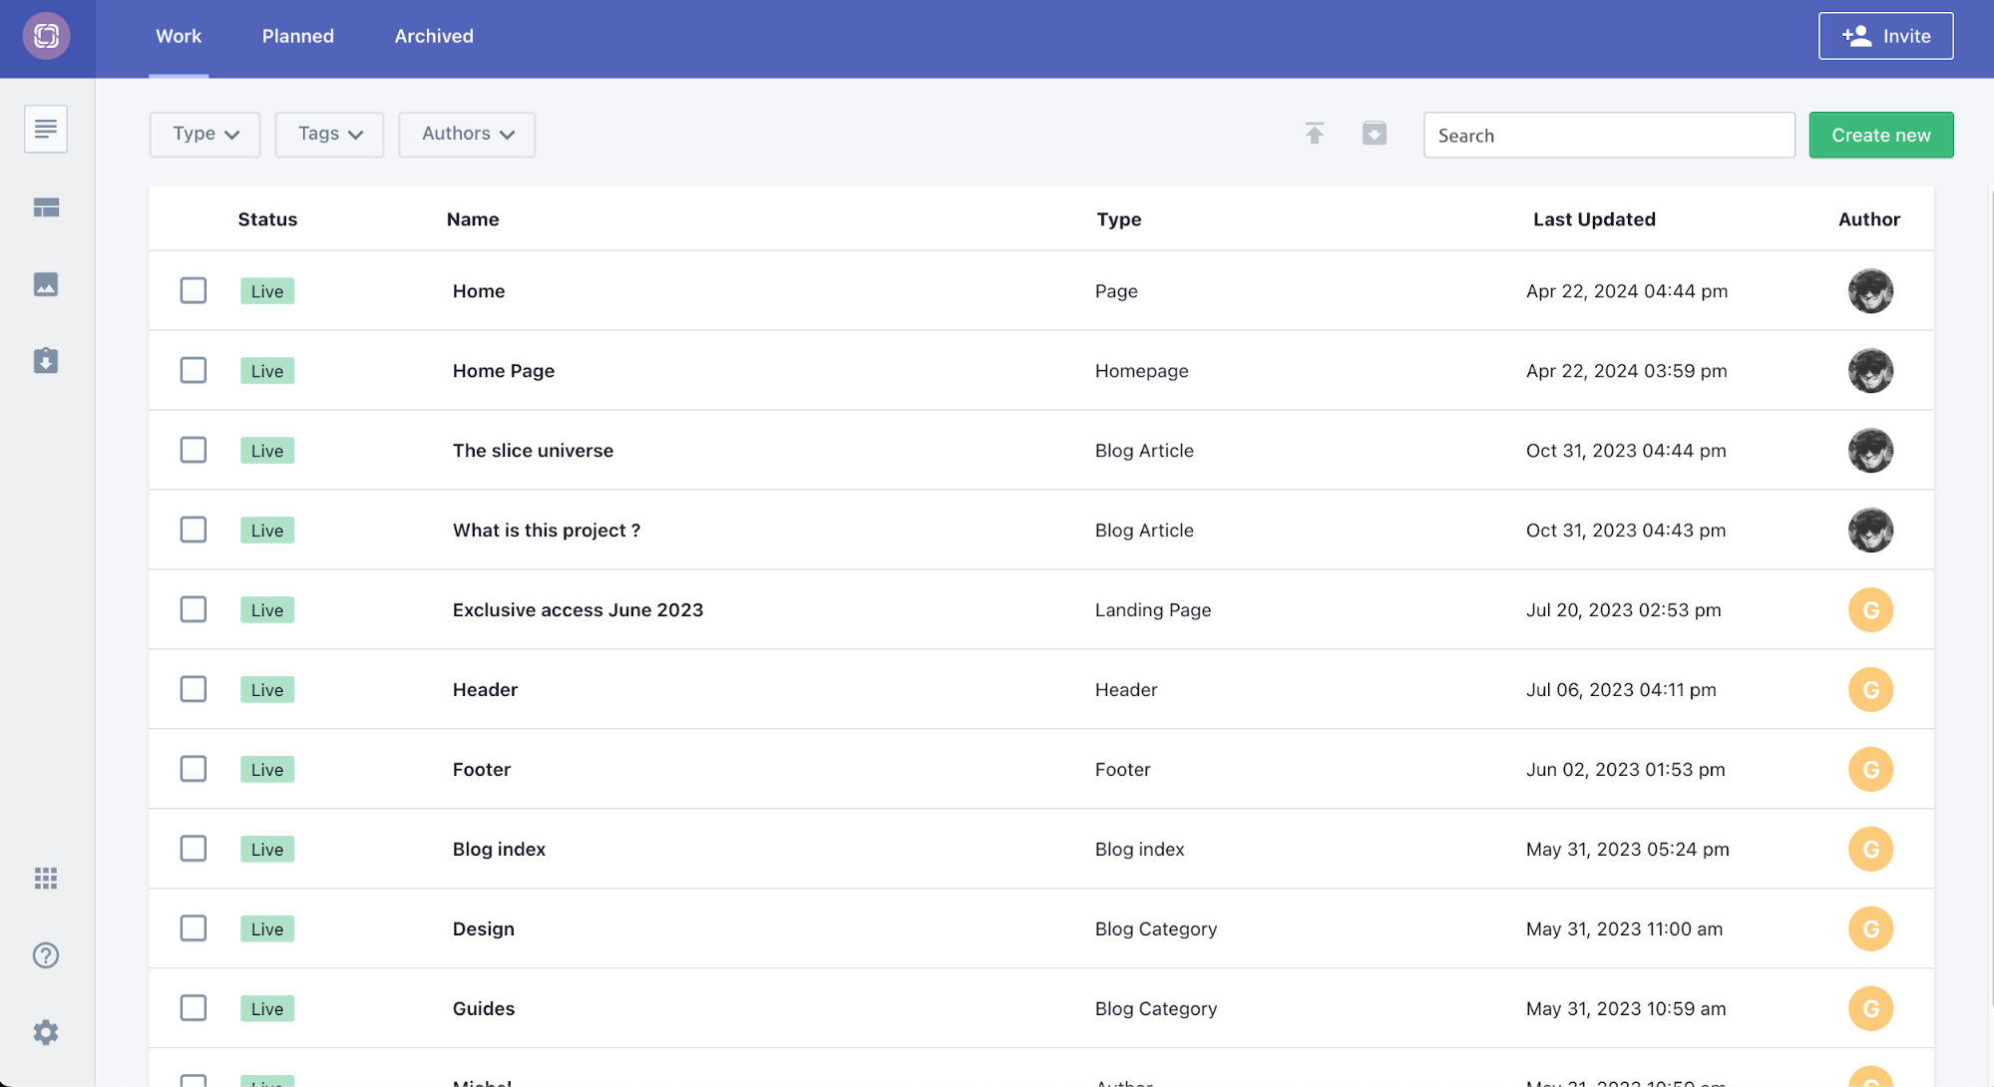Open the Authors filter dropdown

point(467,134)
